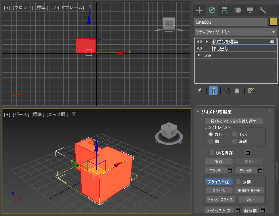Open the Display panel tab
Screen dimensions: 279x216
[x=250, y=10]
